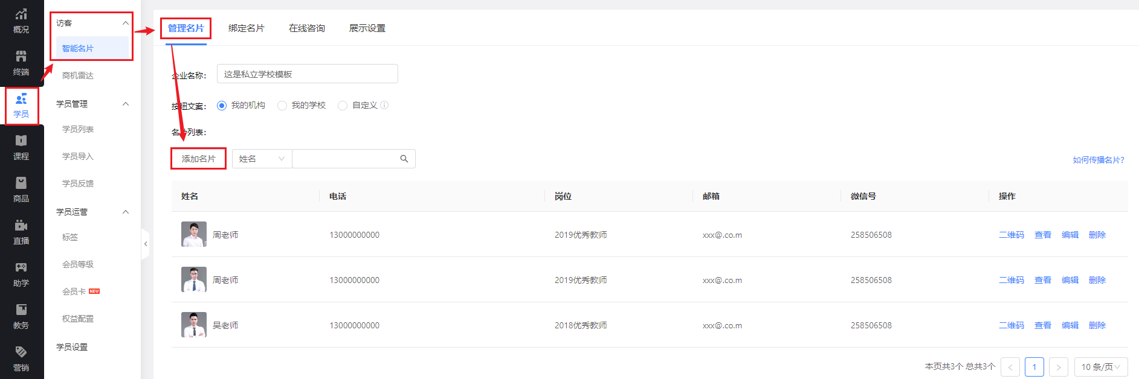Click 编辑 for 吴老师 row

coord(1070,325)
